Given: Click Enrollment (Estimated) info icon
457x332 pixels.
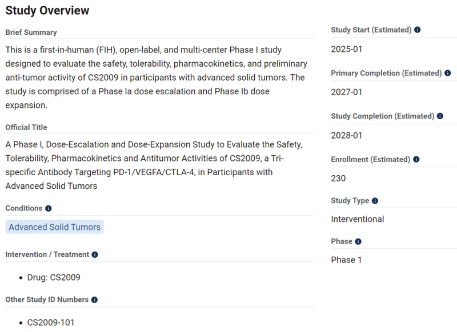Looking at the screenshot, I should (418, 160).
